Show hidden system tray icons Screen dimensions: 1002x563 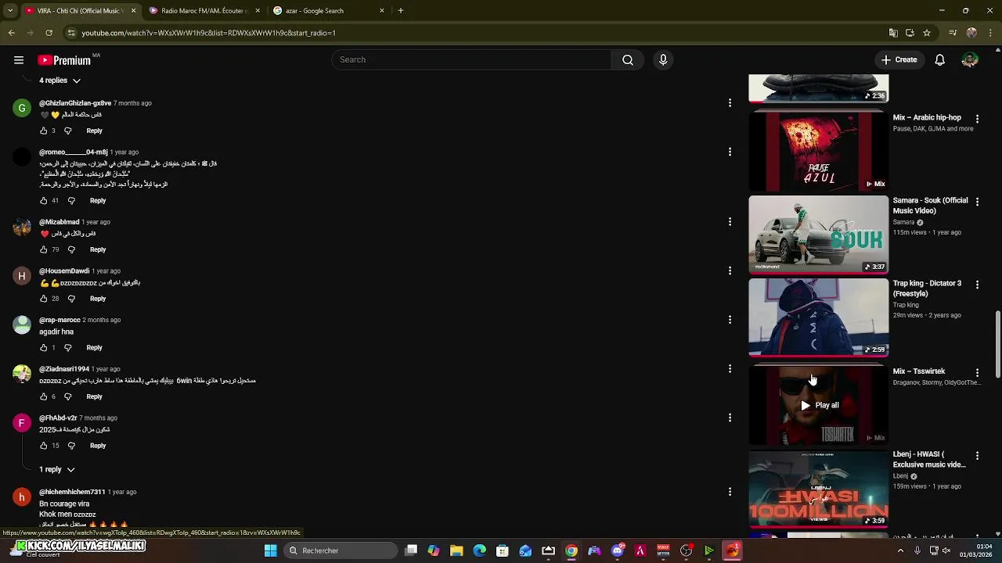point(900,550)
